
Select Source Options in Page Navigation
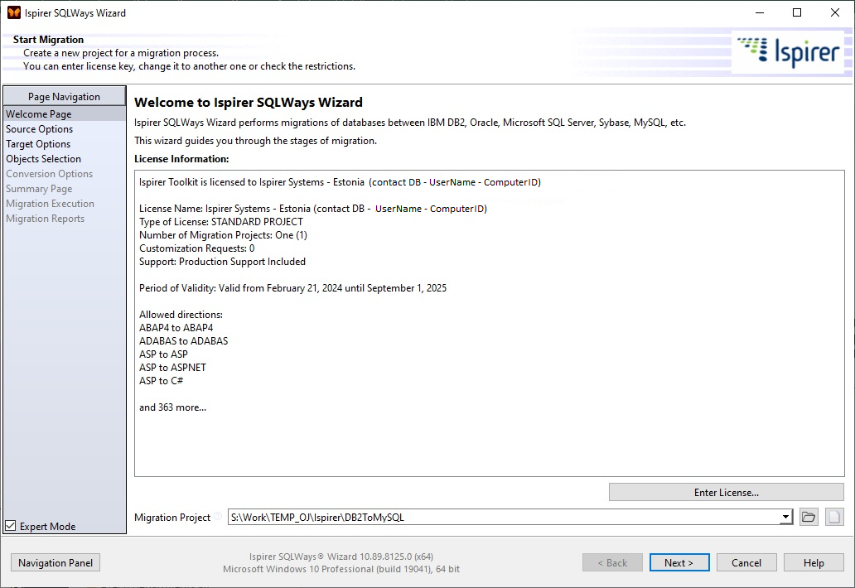pos(39,128)
